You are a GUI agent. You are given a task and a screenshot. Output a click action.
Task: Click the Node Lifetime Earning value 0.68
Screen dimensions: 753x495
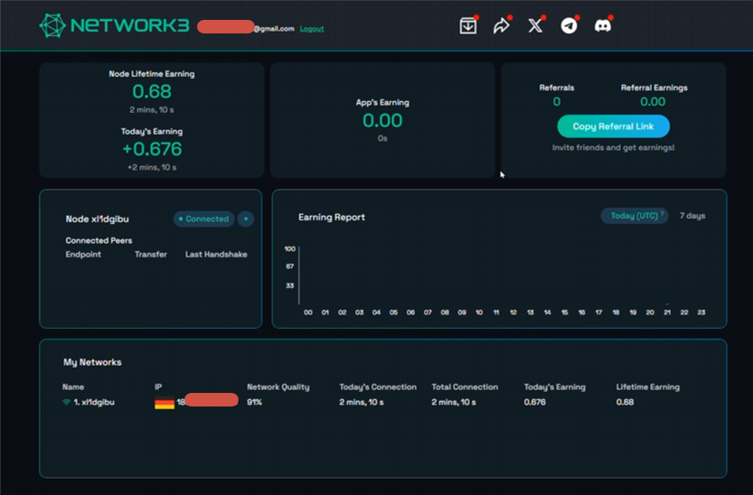click(x=152, y=91)
